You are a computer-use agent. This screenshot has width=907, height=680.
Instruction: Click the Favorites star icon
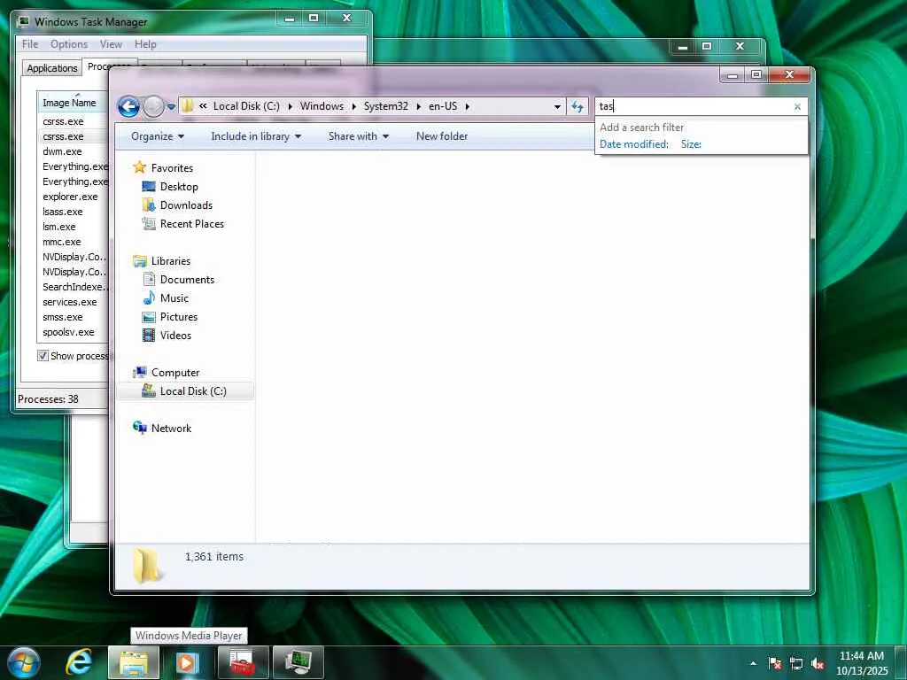pos(139,167)
